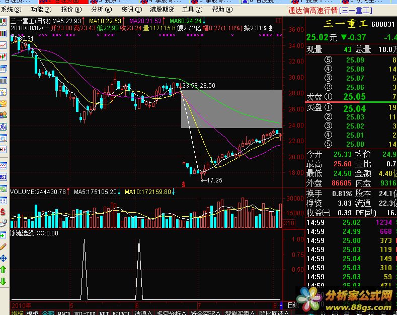Click the green up arrow icon
The image size is (397, 315).
3,270
